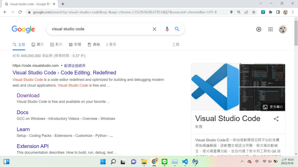298x167 pixels.
Task: Open Widgets panel in taskbar
Action: (x=6, y=161)
